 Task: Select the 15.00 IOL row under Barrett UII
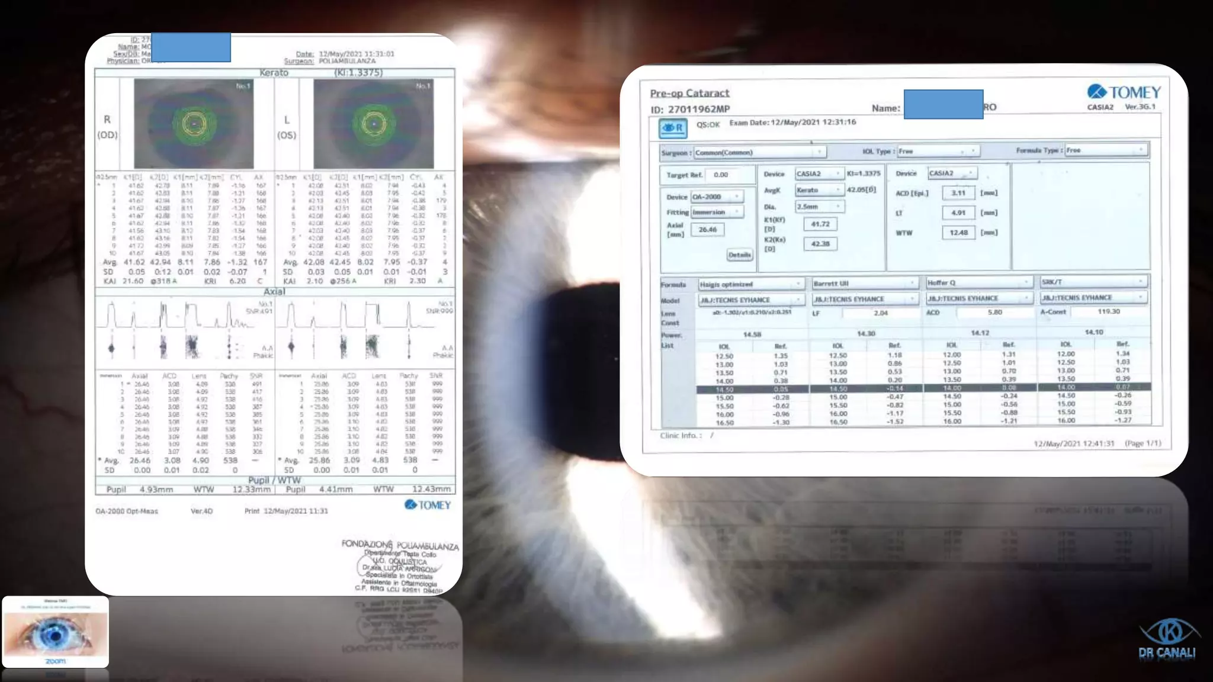[x=838, y=397]
